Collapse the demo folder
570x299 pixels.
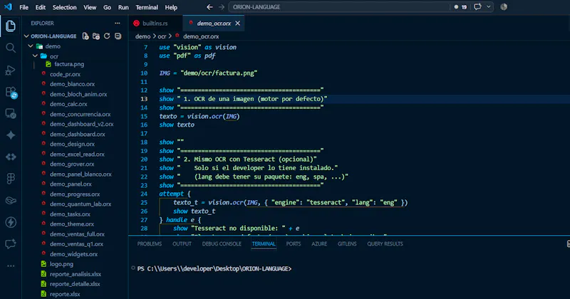point(31,46)
